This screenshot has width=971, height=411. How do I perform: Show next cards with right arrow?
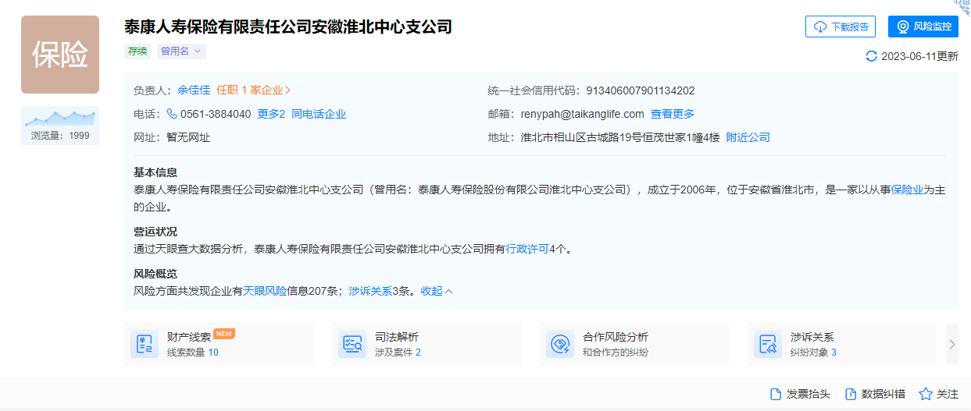(x=951, y=344)
